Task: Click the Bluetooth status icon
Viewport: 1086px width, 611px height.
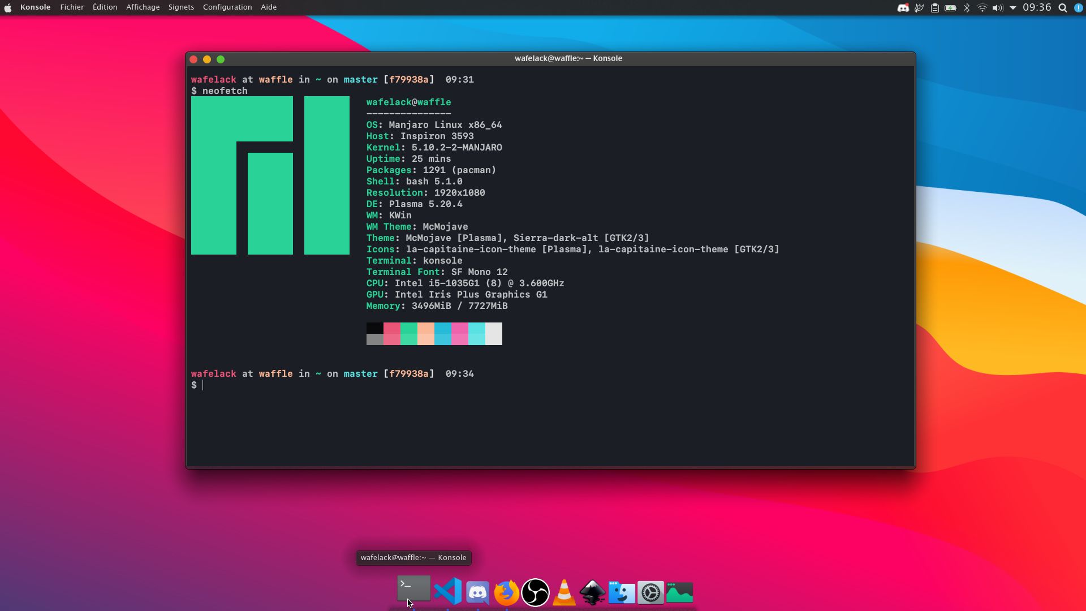Action: 967,8
